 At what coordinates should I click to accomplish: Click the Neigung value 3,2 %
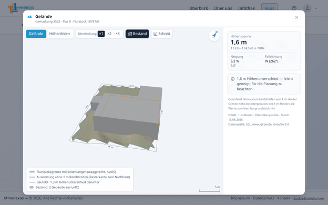(235, 61)
